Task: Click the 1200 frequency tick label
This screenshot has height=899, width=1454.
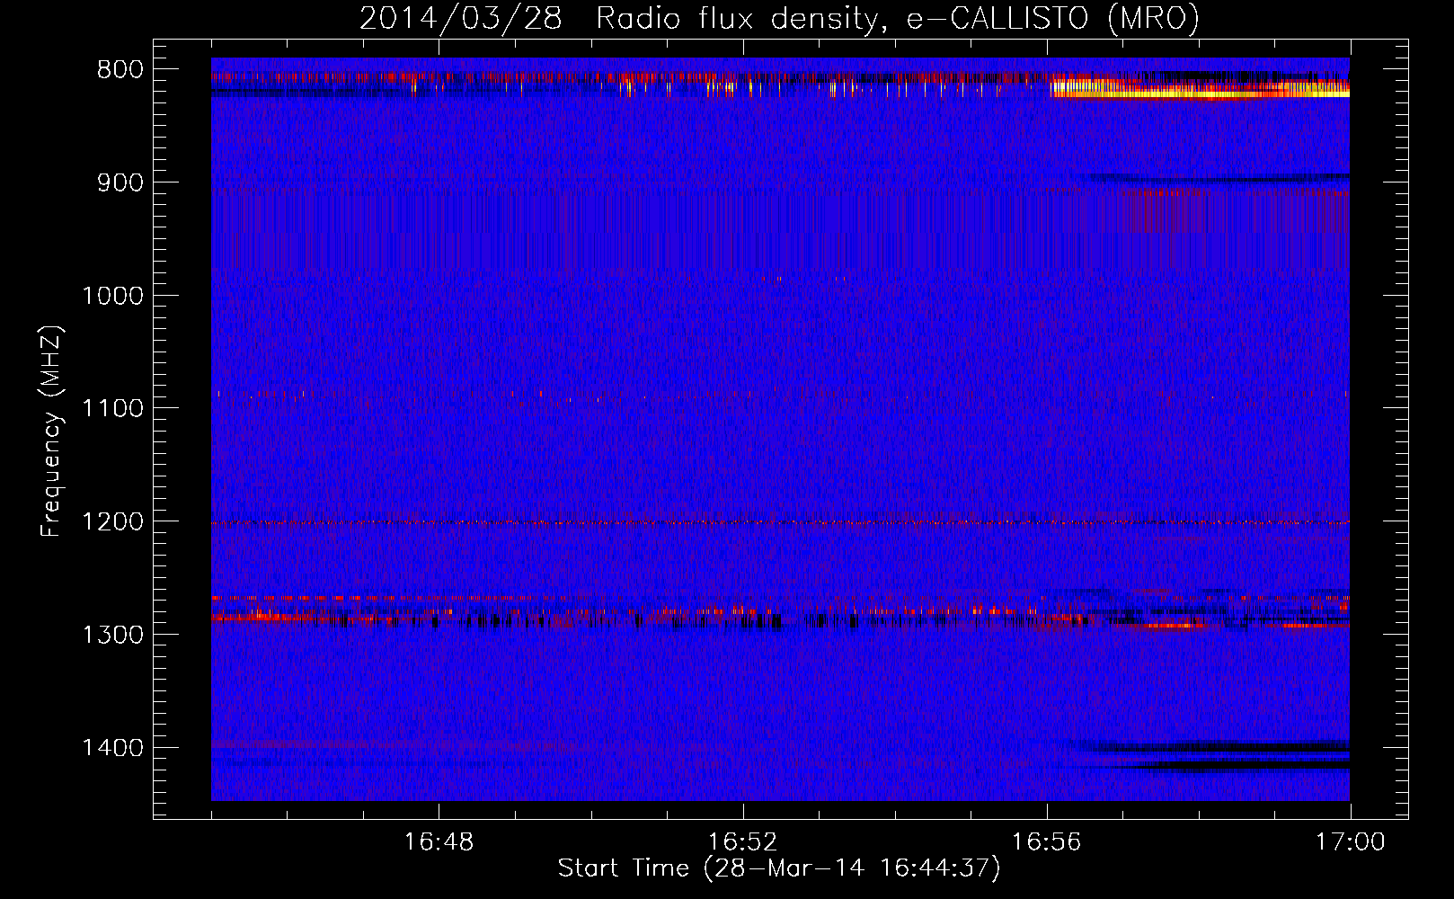Action: click(x=113, y=522)
